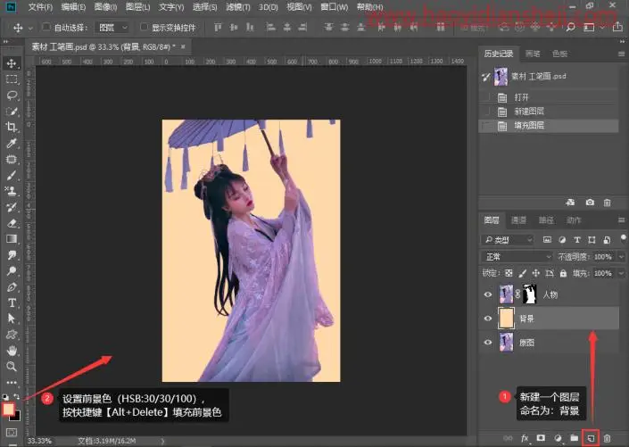Select the Move tool in the toolbar
The image size is (629, 447).
(12, 63)
